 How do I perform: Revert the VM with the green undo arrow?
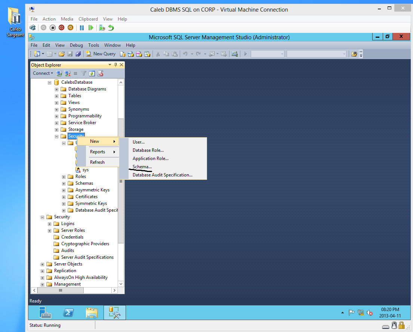point(111,28)
